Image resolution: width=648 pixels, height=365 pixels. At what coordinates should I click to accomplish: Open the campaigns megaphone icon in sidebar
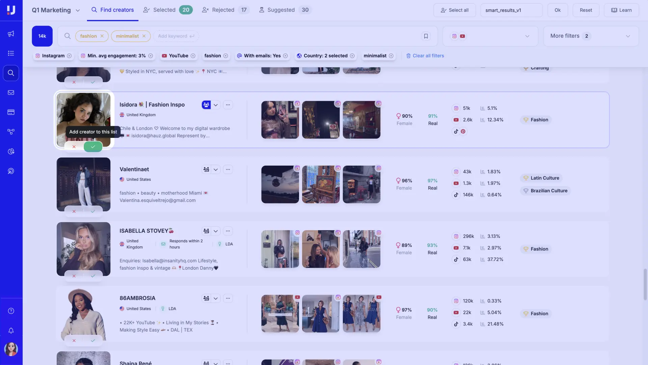pyautogui.click(x=11, y=34)
